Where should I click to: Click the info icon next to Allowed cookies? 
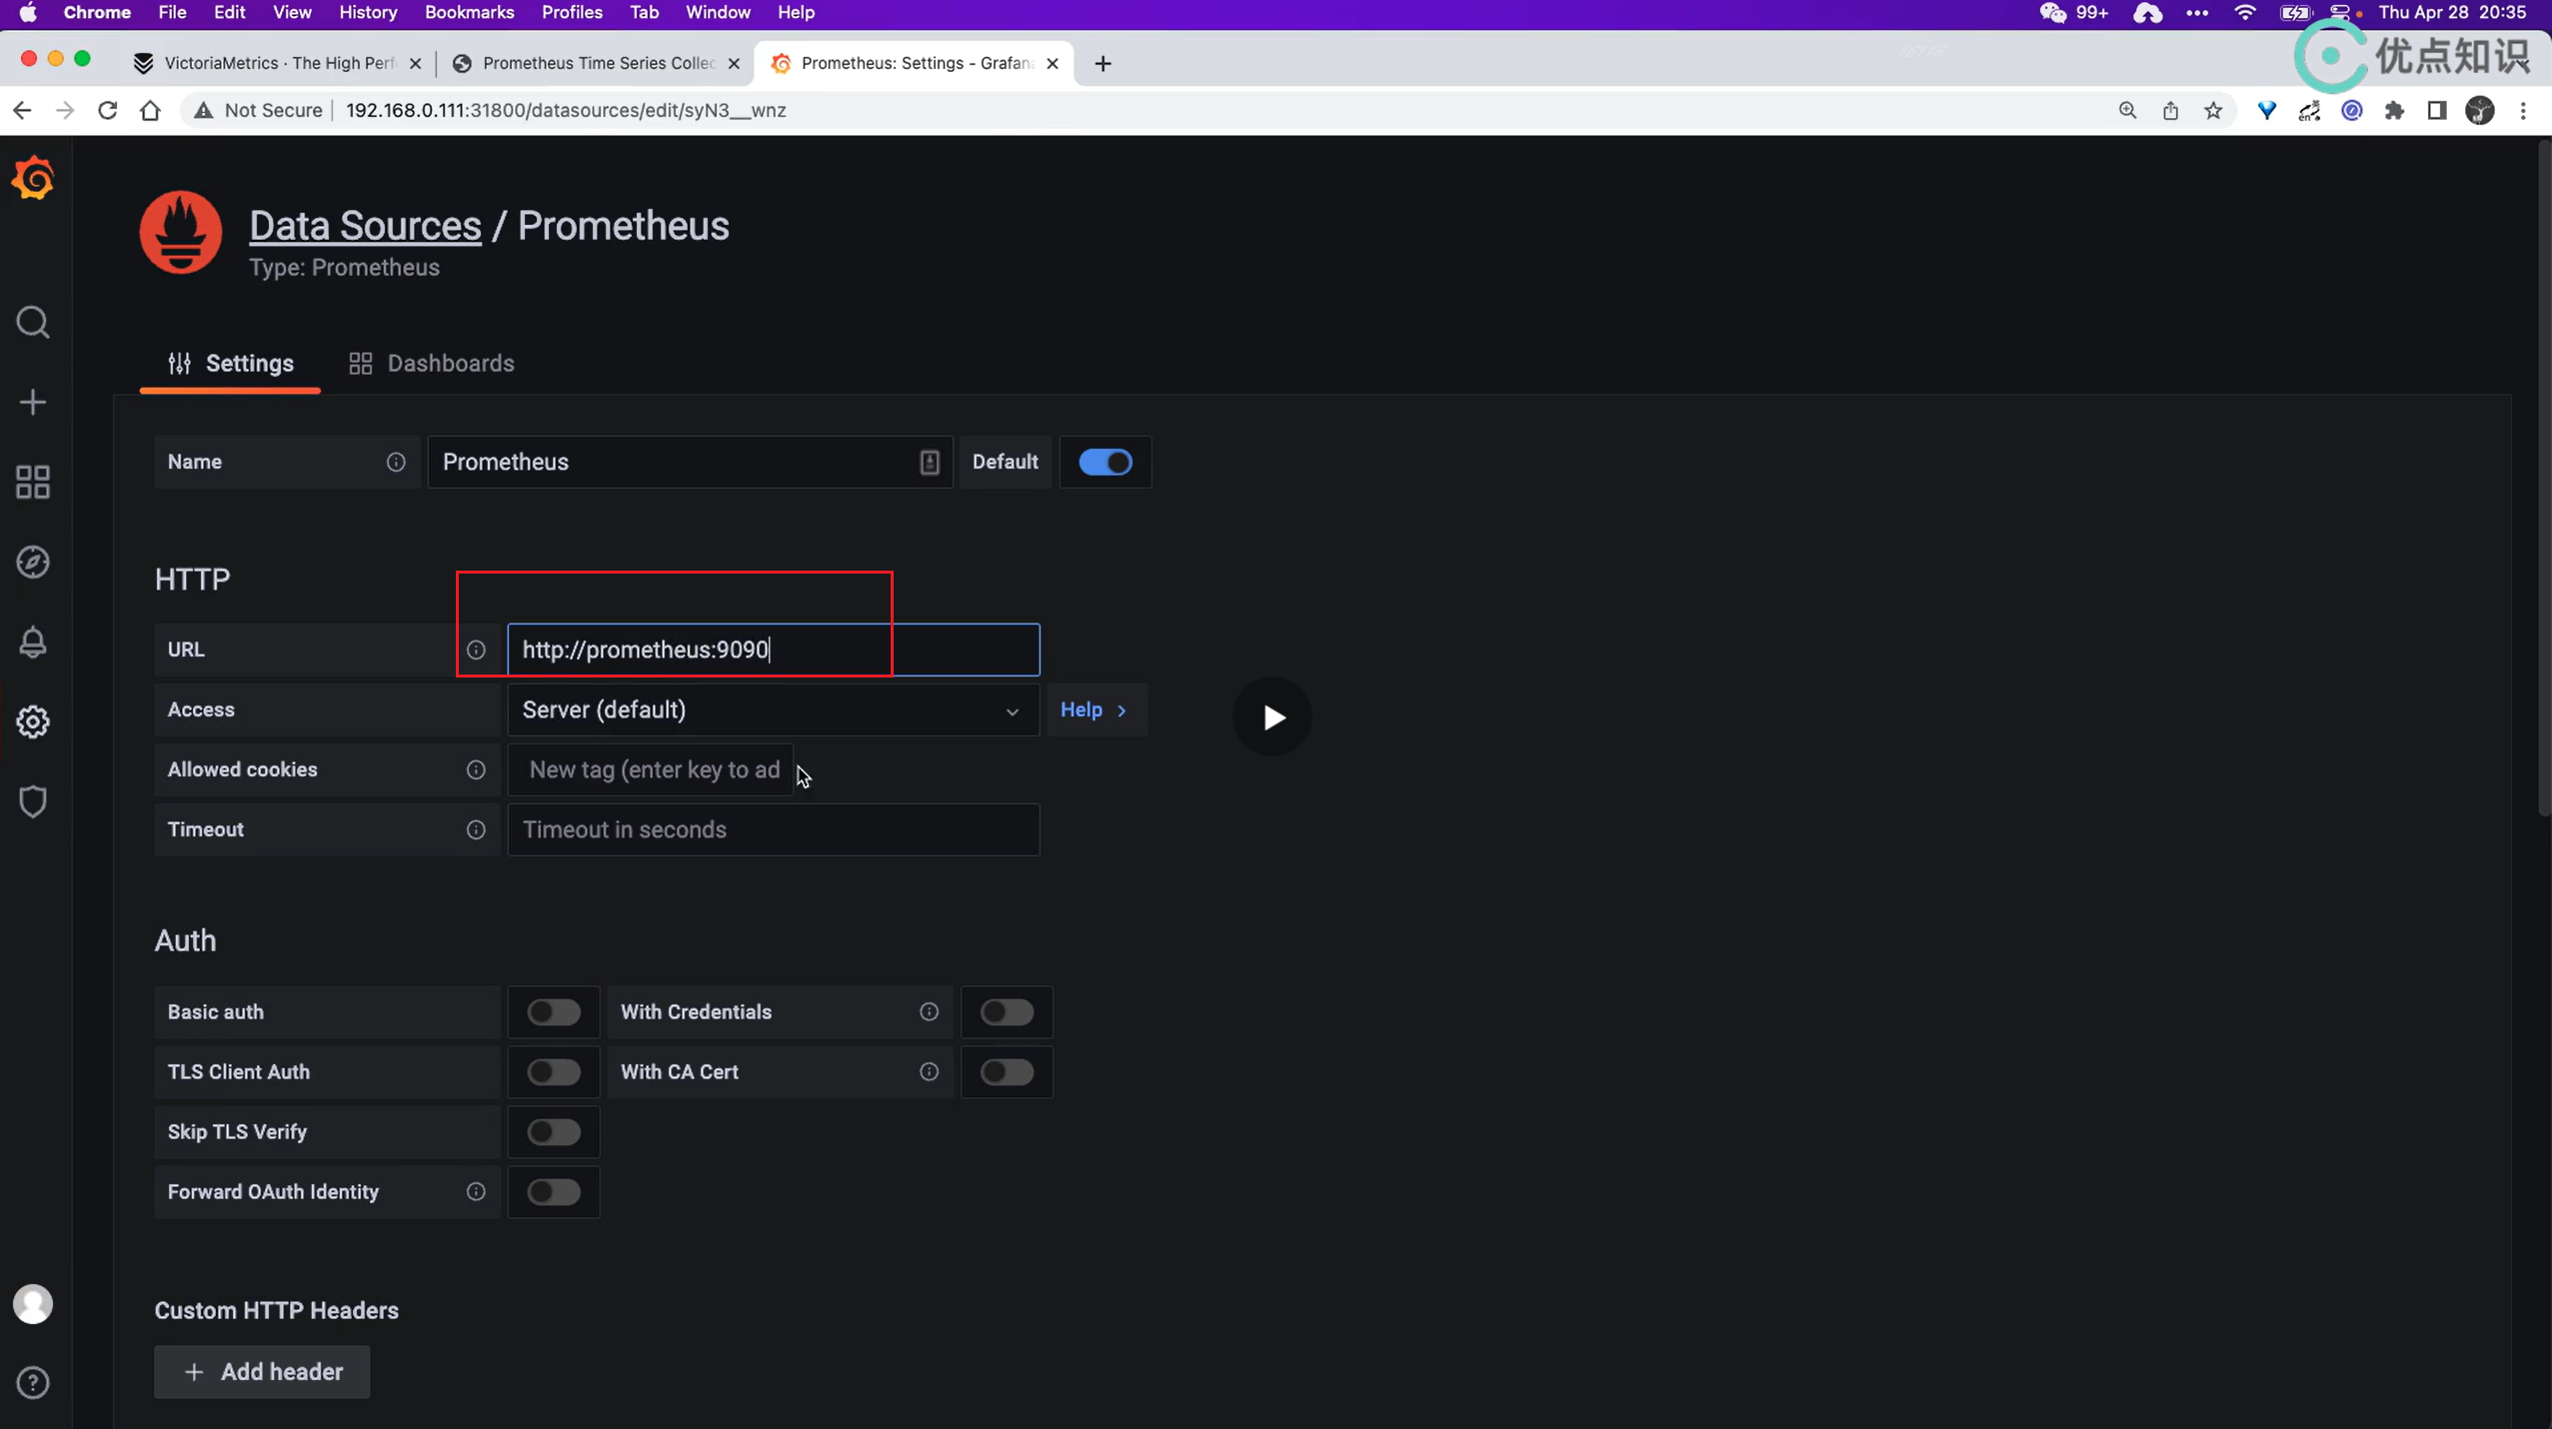(476, 769)
